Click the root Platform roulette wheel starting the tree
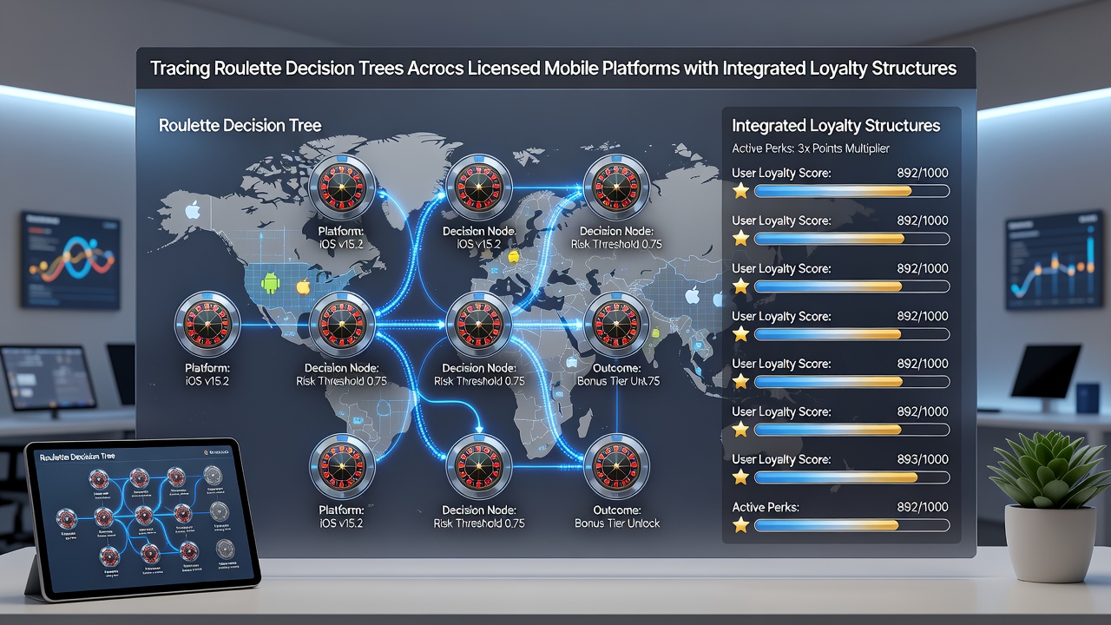1111x625 pixels. coord(207,325)
